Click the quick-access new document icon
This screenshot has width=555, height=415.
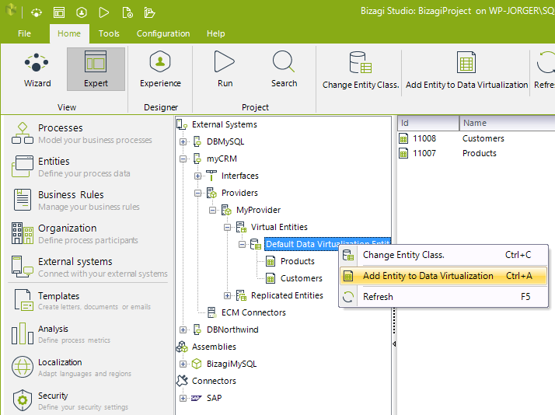tap(127, 13)
